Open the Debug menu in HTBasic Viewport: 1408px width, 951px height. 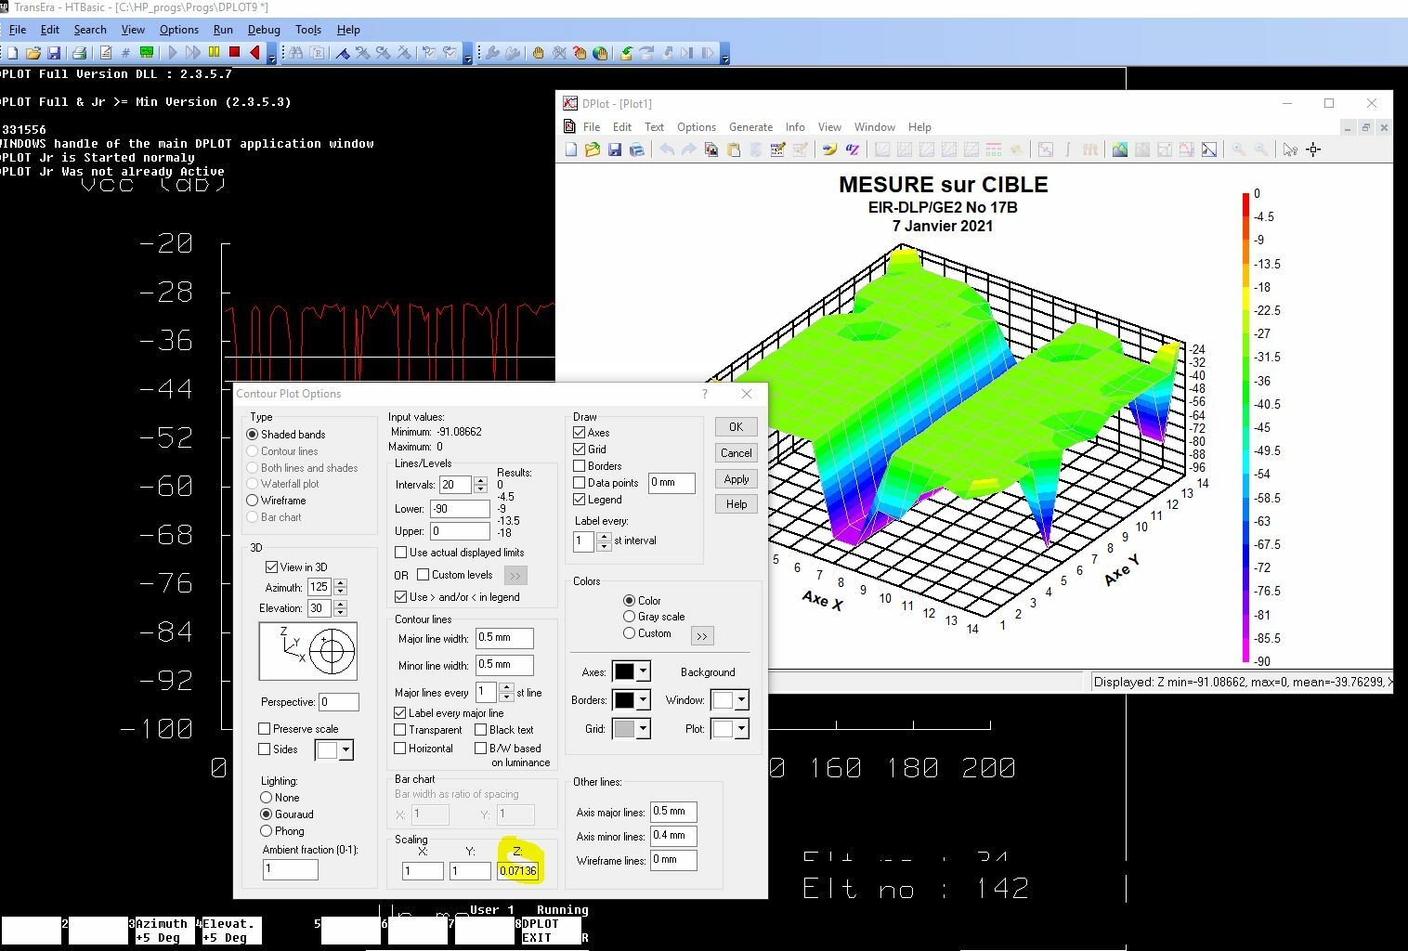tap(264, 30)
